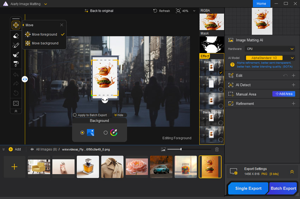The width and height of the screenshot is (300, 199).
Task: Expand the Refinement section
Action: (x=294, y=103)
